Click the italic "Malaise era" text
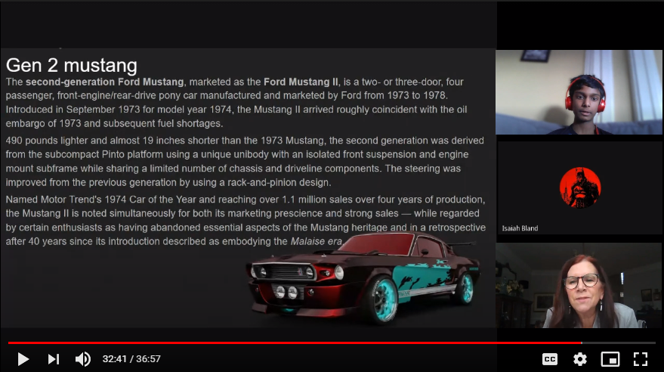Image resolution: width=664 pixels, height=372 pixels. click(x=317, y=241)
